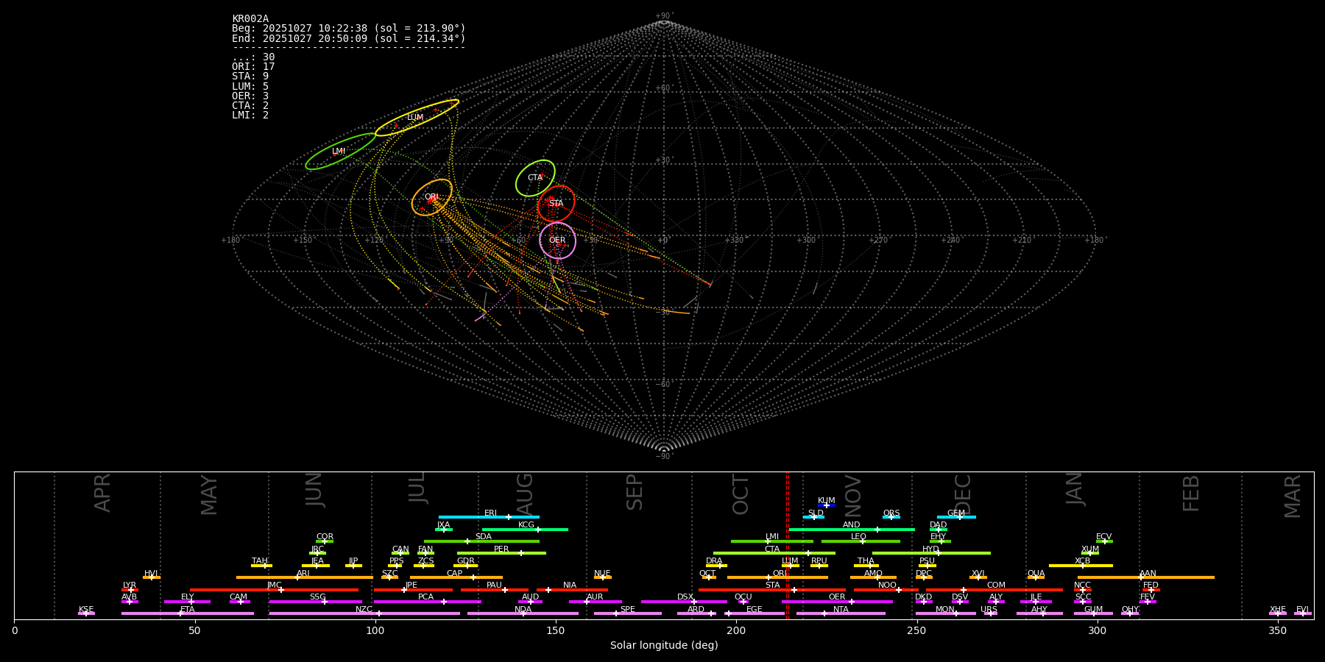This screenshot has height=662, width=1325.
Task: Click the KCG shower bar in timeline
Action: (525, 529)
